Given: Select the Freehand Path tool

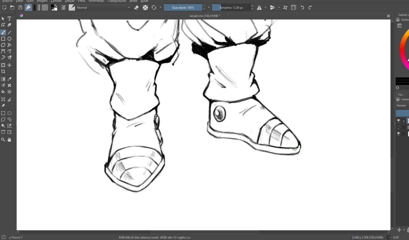Looking at the screenshot, I should tap(9, 51).
